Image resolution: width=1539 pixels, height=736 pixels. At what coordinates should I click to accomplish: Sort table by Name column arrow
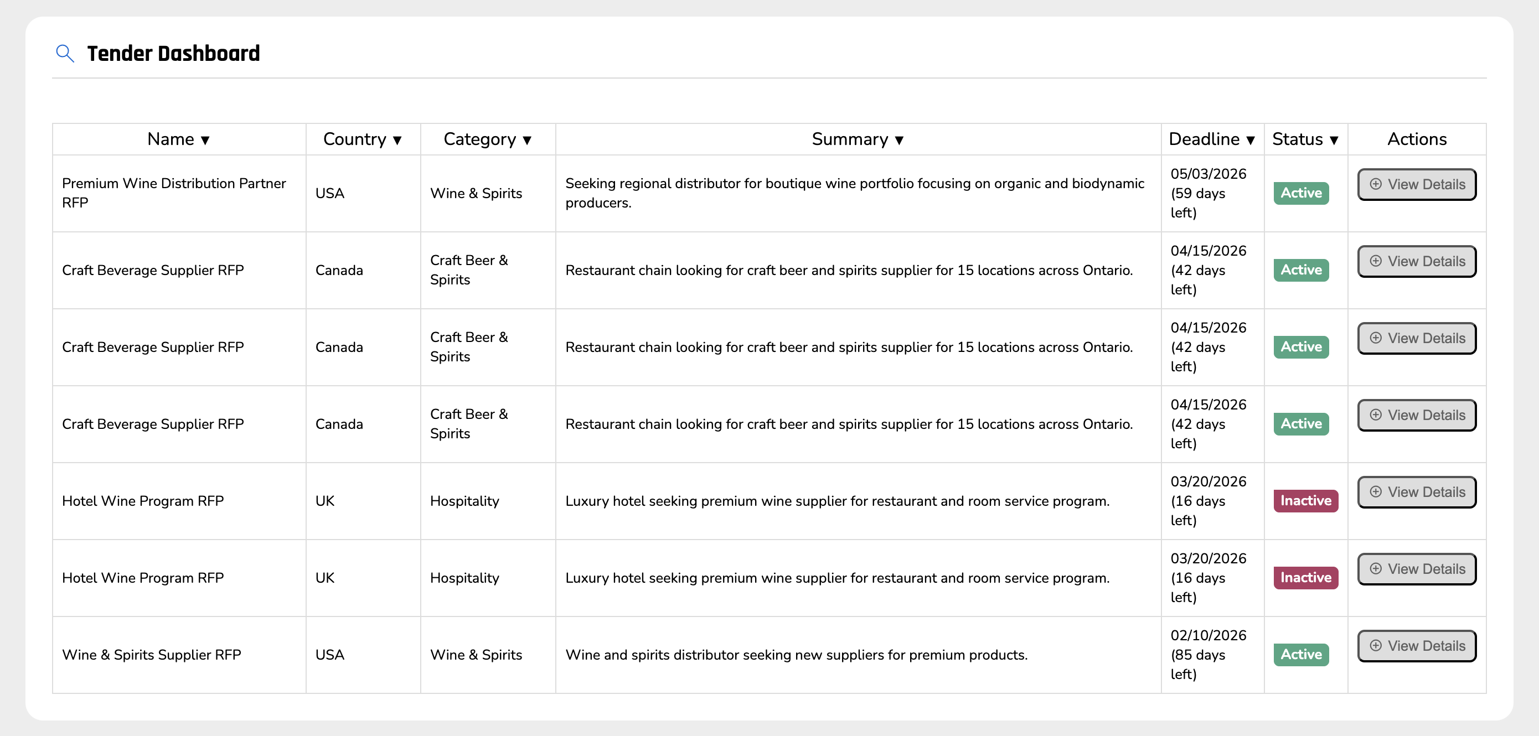click(x=205, y=140)
